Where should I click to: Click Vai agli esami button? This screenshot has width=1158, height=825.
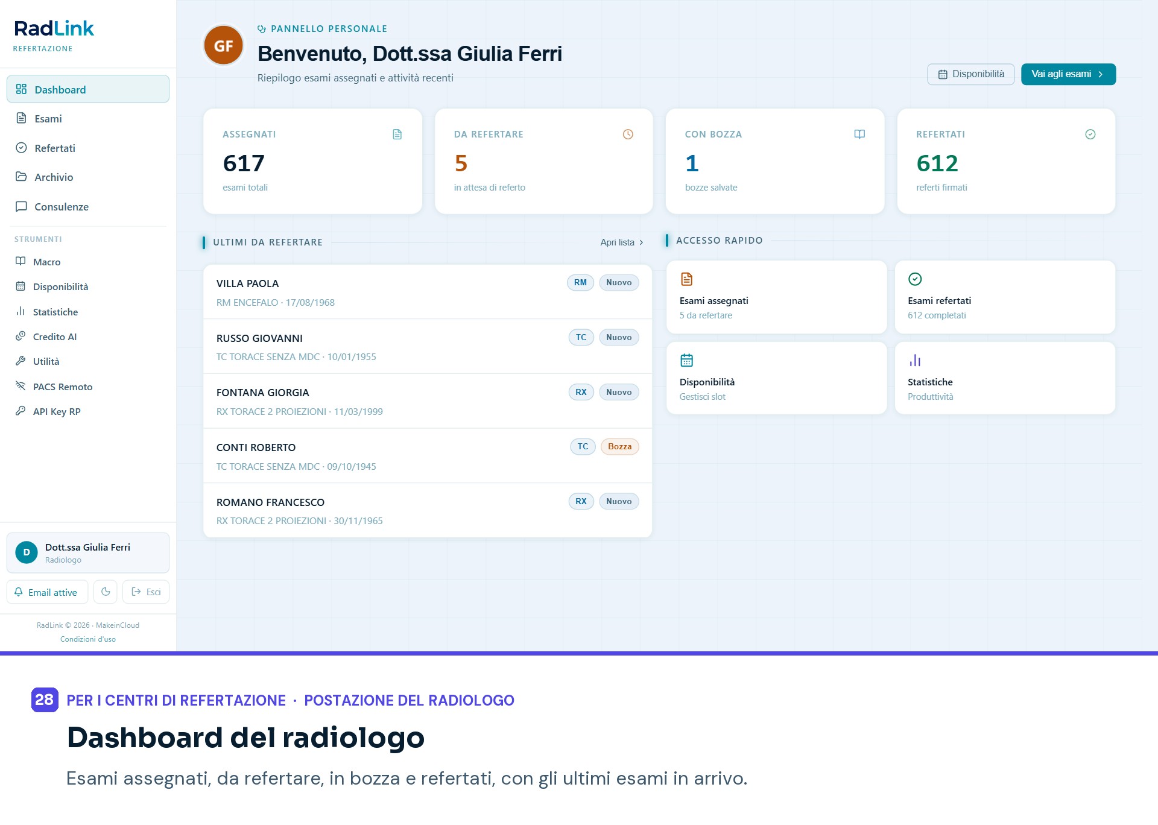(1068, 74)
